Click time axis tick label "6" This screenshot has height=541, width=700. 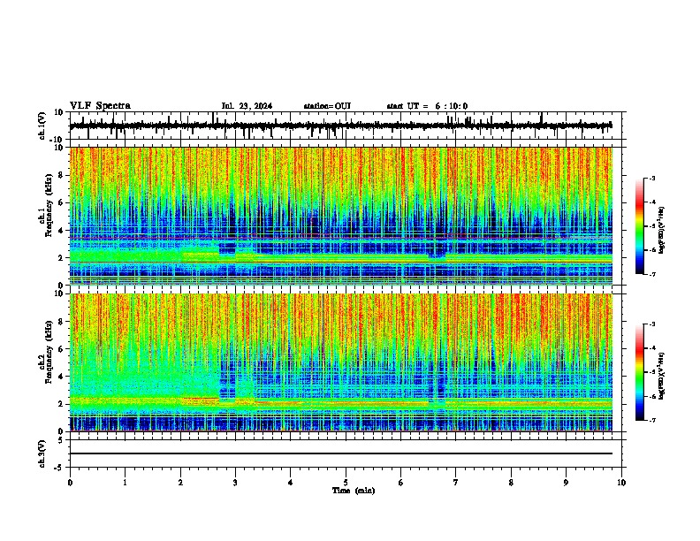tap(400, 483)
